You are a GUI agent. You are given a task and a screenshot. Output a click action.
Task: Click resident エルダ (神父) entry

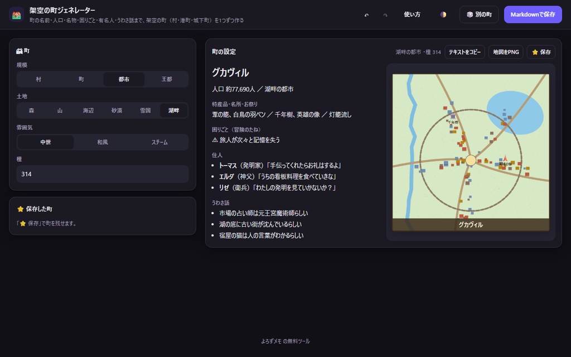[x=277, y=177]
